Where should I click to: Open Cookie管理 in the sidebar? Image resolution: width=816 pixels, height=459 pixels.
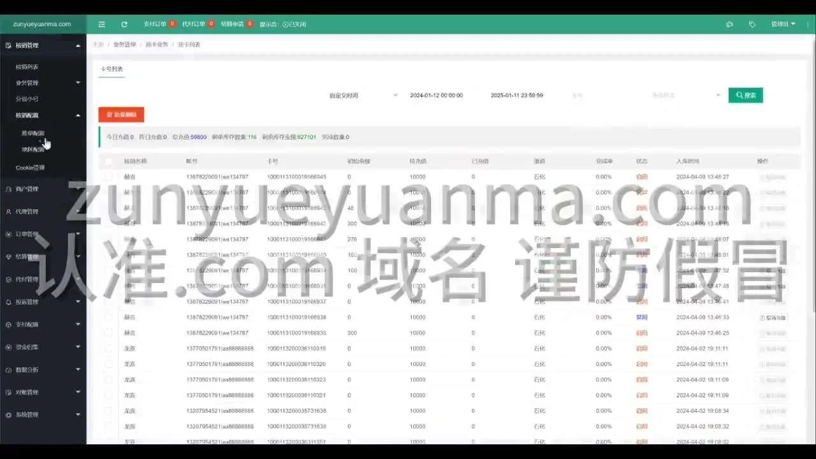click(30, 168)
